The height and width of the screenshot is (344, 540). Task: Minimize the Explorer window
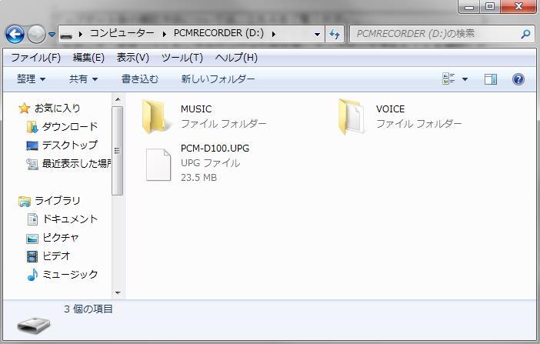468,6
